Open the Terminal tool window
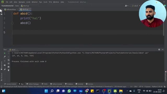Image resolution: width=167 pixels, height=94 pixels. [x=79, y=84]
